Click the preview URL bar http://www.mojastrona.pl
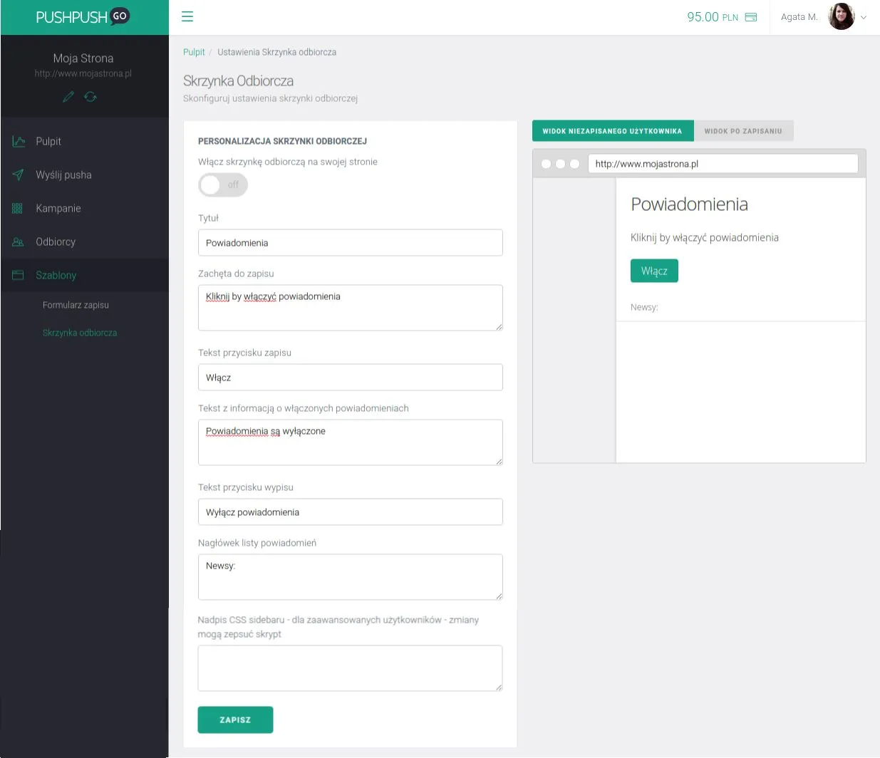This screenshot has height=758, width=880. coord(723,164)
